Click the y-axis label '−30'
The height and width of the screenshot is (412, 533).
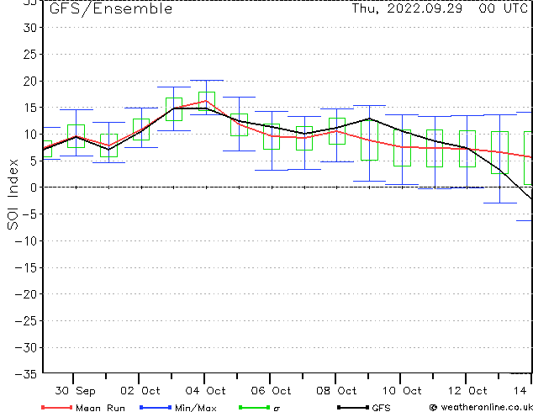pos(26,347)
